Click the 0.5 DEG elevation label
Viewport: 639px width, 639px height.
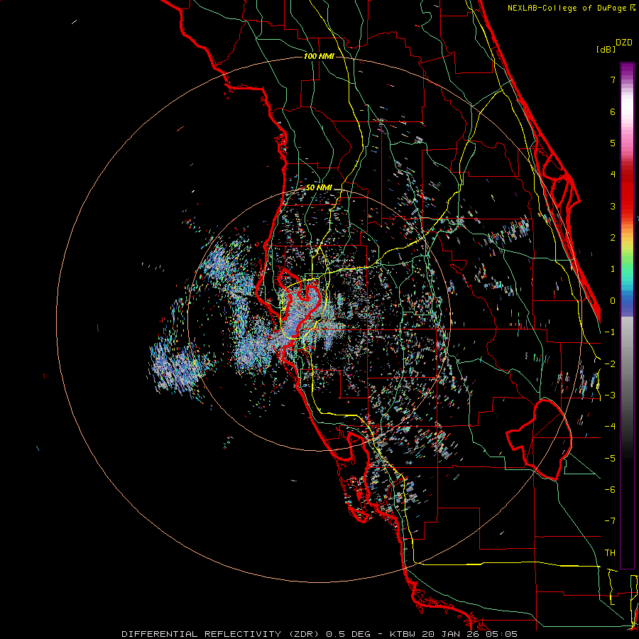pyautogui.click(x=348, y=634)
